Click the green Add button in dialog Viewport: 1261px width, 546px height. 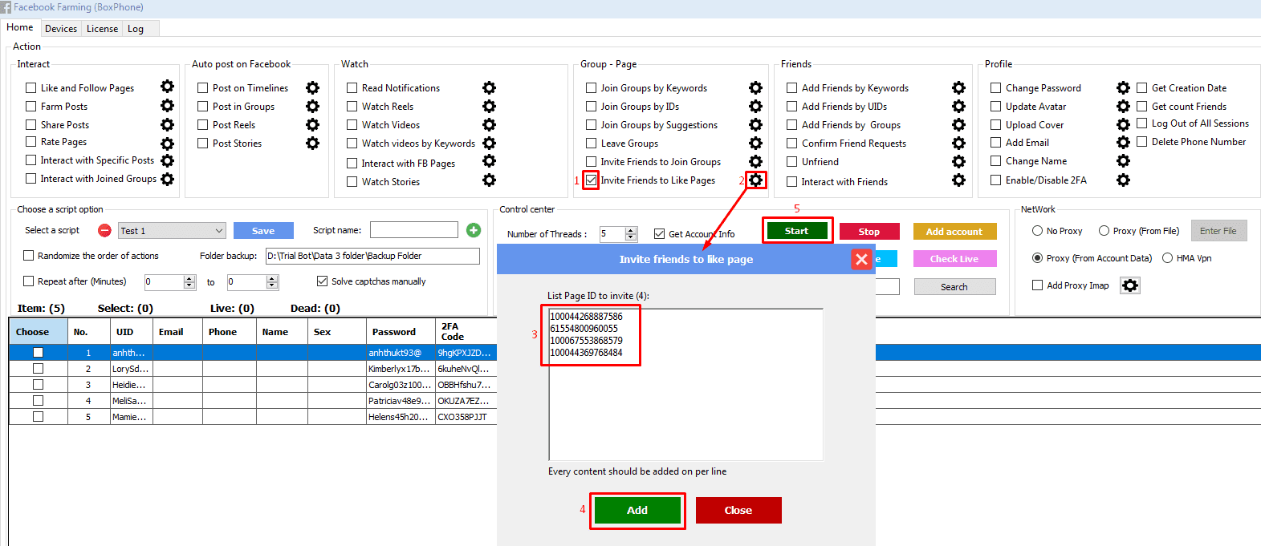click(x=637, y=510)
